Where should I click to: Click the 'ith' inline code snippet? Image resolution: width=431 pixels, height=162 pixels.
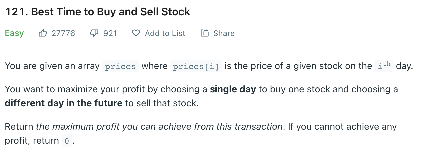click(384, 66)
